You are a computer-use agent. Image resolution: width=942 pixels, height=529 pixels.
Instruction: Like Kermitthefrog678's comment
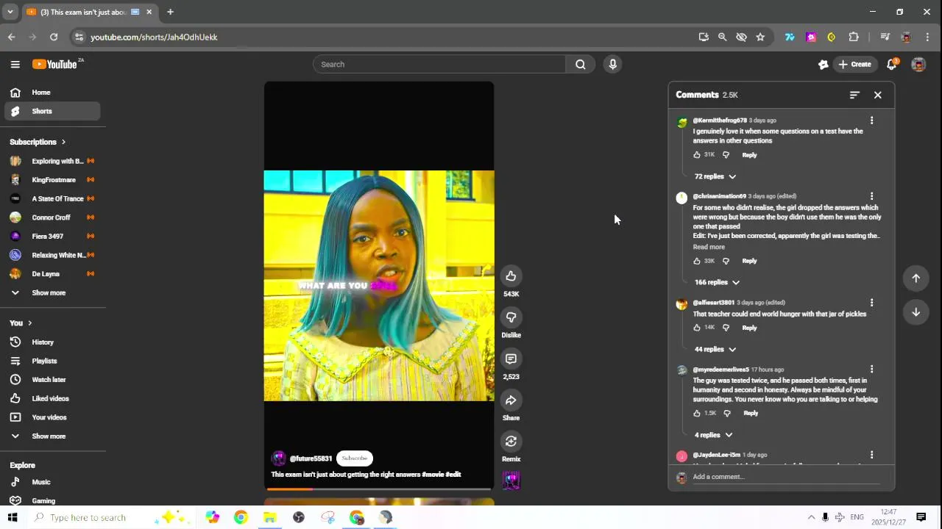pos(697,155)
